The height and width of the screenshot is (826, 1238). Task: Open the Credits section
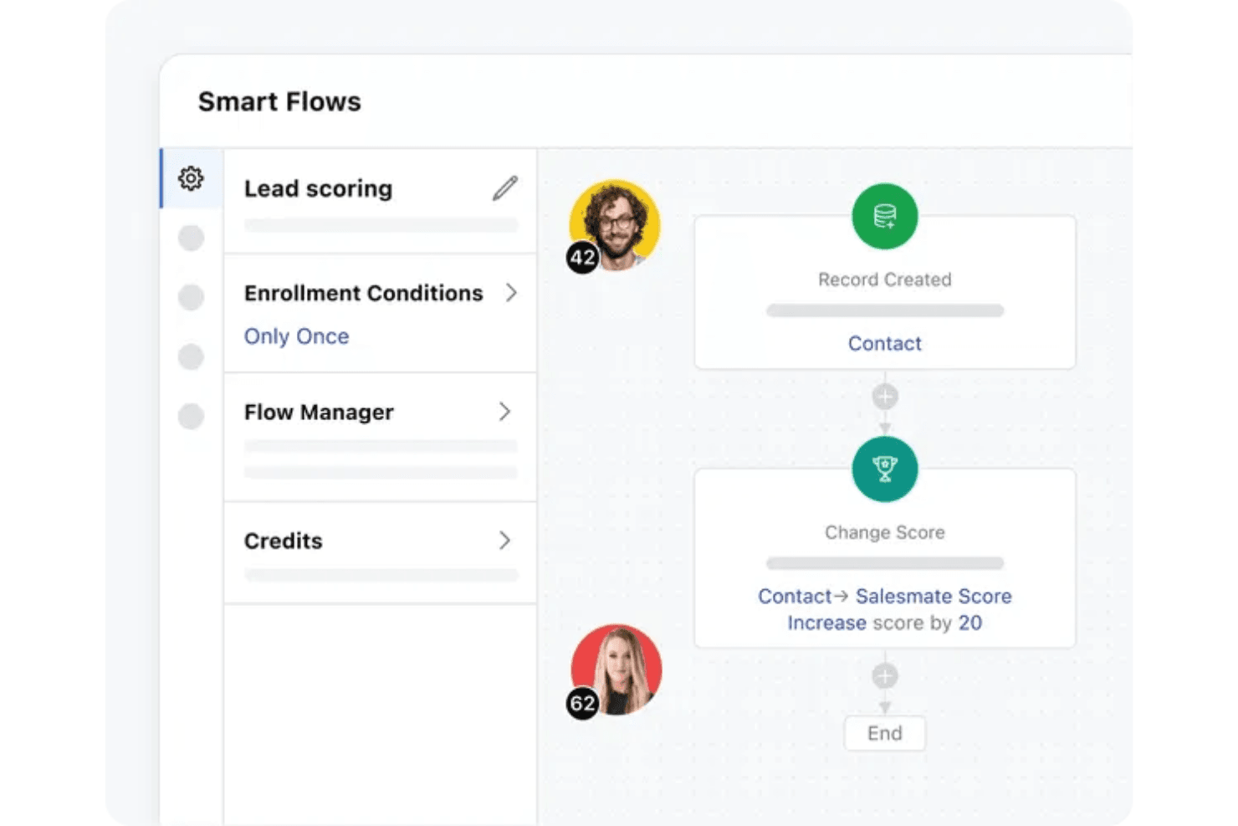[x=381, y=552]
